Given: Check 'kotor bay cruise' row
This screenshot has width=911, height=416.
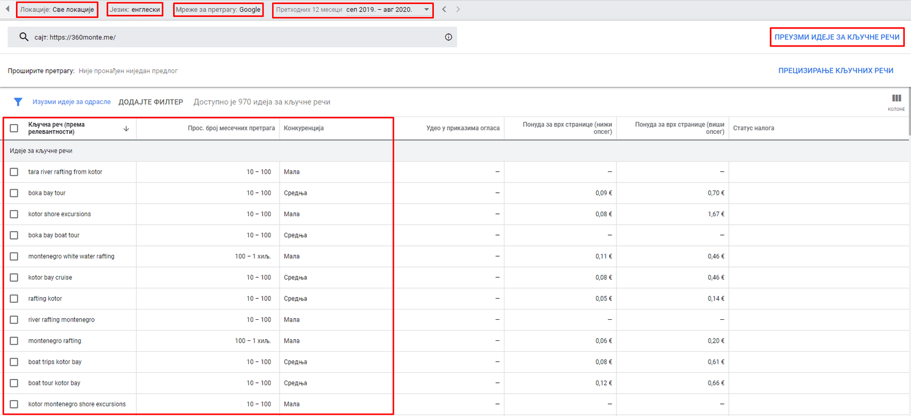Looking at the screenshot, I should pos(14,278).
